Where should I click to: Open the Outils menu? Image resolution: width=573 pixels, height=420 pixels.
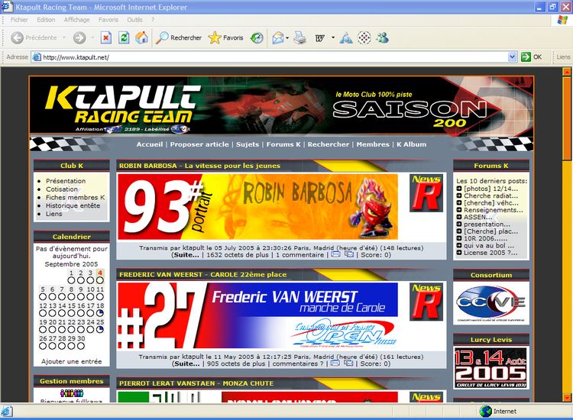pos(134,20)
